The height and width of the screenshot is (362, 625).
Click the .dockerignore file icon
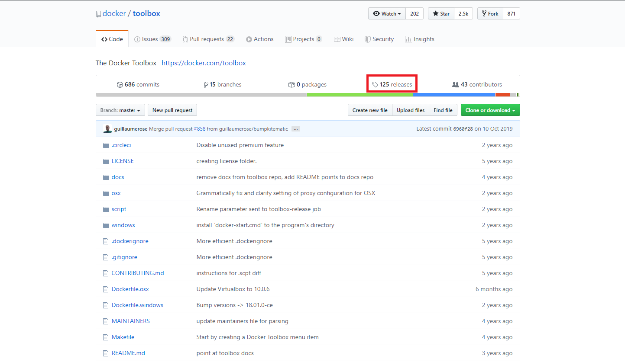105,241
